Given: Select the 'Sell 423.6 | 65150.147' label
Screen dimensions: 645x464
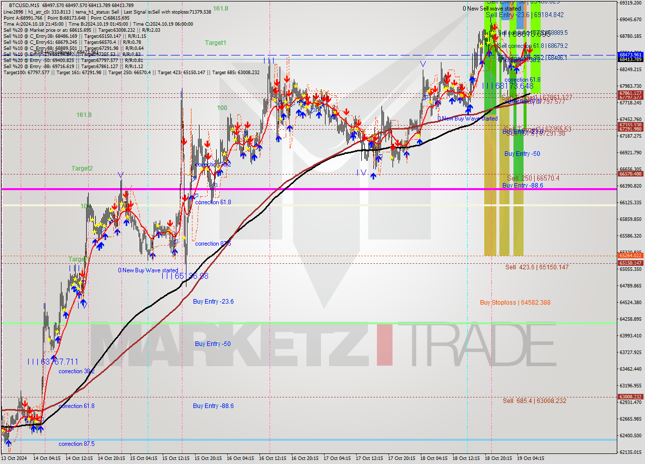Looking at the screenshot, I should click(x=537, y=267).
